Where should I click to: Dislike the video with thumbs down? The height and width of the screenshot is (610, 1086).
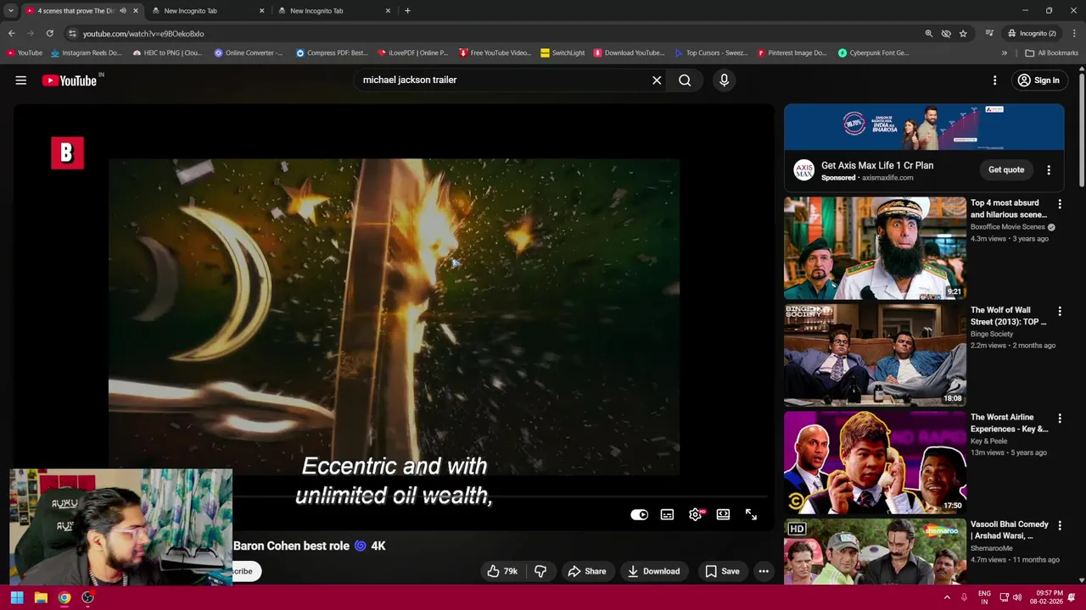coord(540,571)
